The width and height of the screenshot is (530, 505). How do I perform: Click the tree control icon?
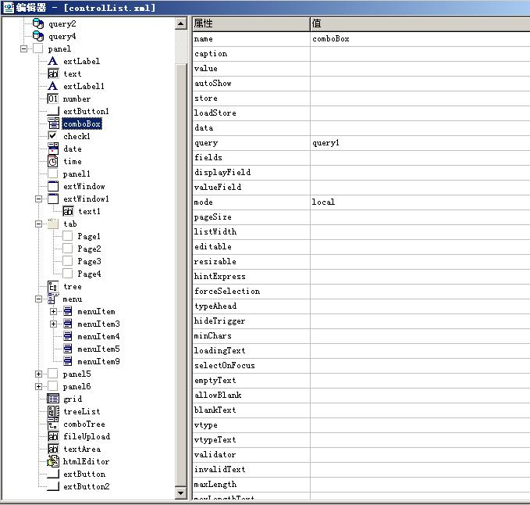coord(53,287)
